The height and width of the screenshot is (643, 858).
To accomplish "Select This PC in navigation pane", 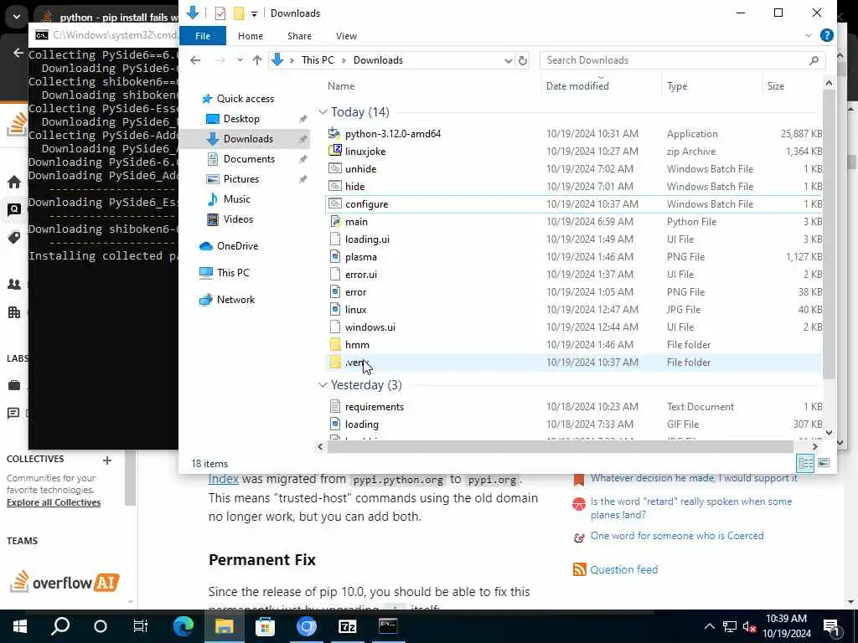I will coord(233,272).
